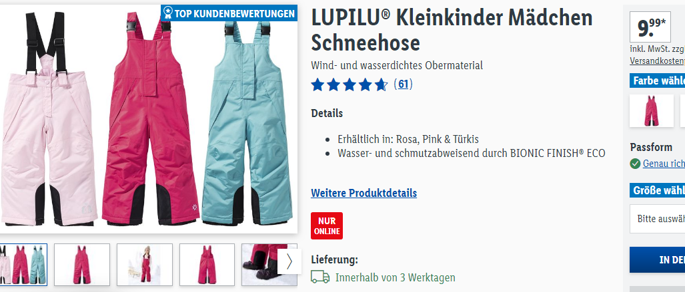Select the fourth thumbnail pink pants back
Screen dimensions: 685x292
tap(207, 265)
